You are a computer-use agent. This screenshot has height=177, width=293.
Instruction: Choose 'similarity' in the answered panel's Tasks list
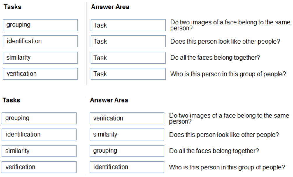39,151
